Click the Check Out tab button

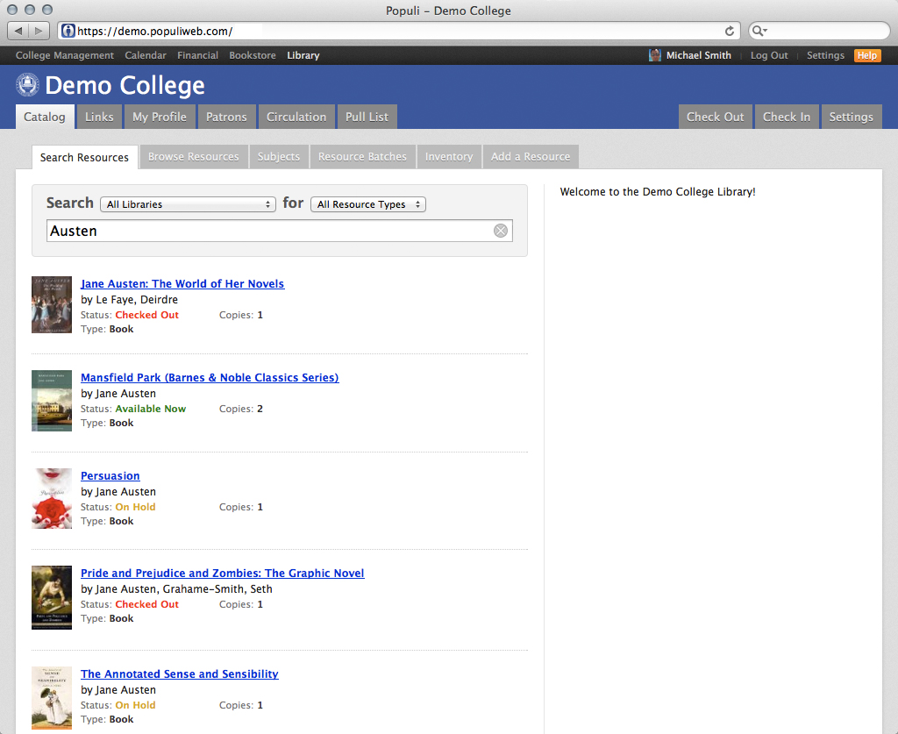716,117
